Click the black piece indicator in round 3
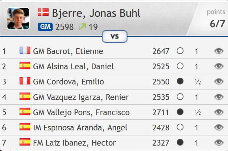Image resolution: width=228 pixels, height=151 pixels. coord(180,81)
